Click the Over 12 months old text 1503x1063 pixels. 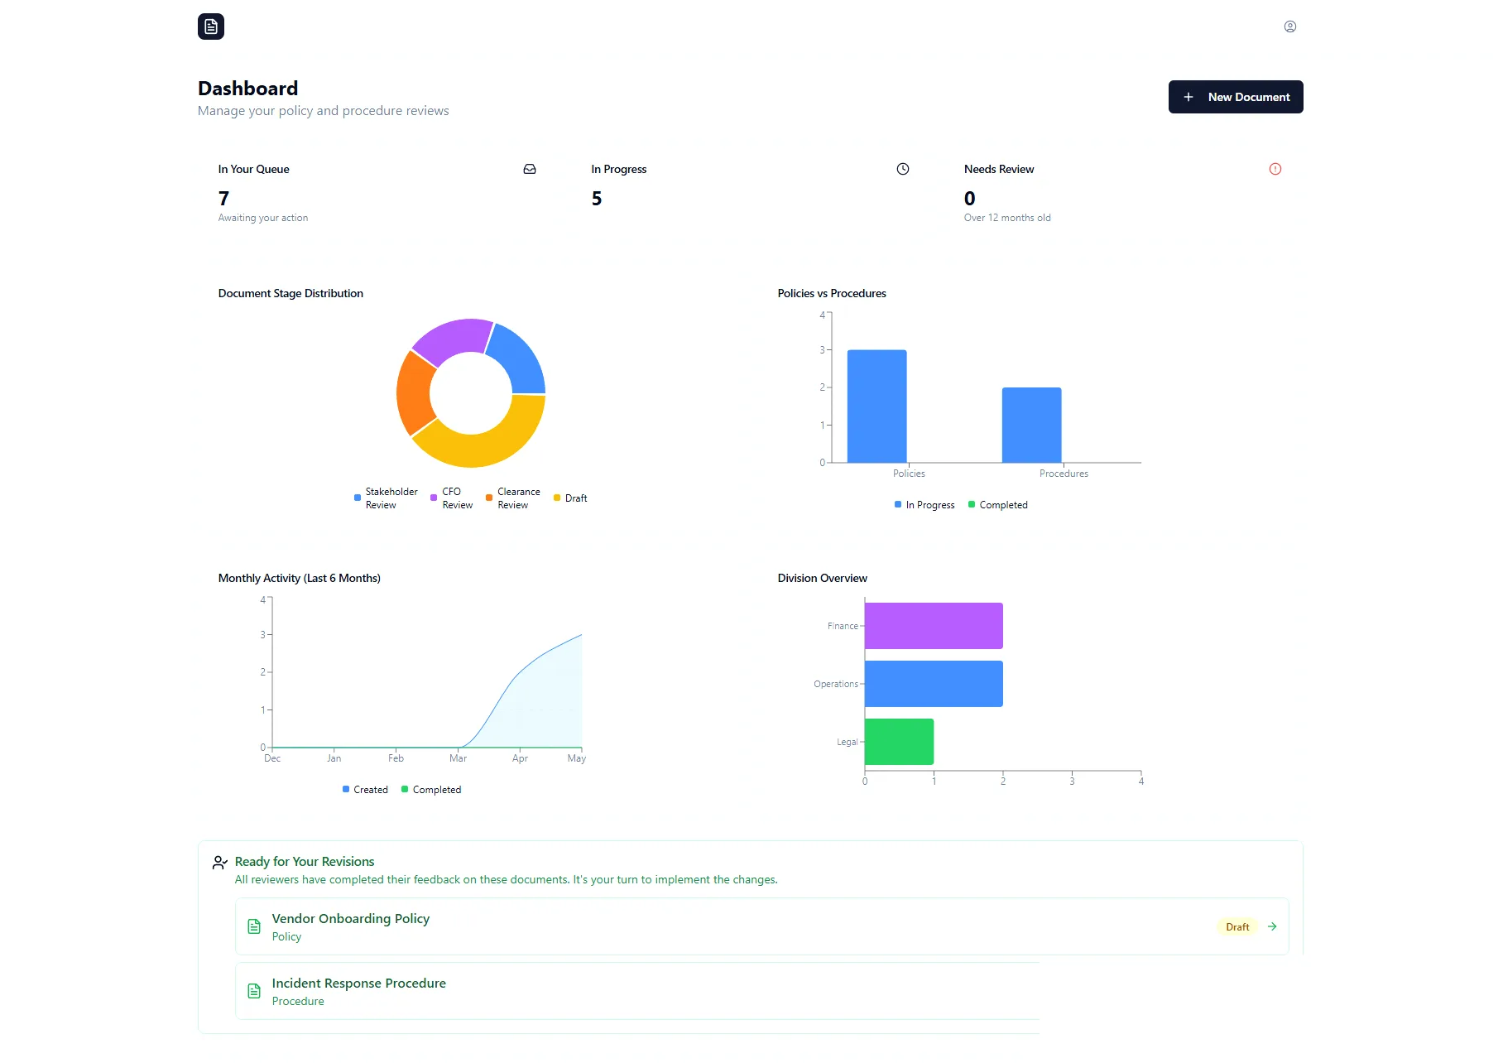tap(1007, 218)
